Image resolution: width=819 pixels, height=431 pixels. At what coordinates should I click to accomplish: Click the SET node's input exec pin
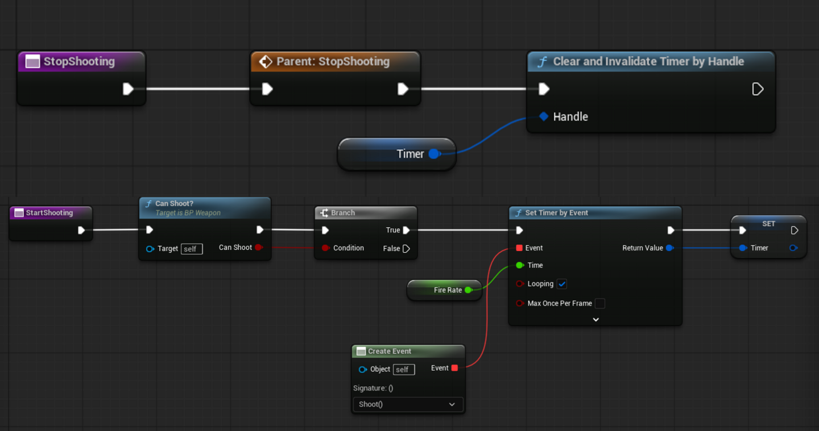[x=742, y=231]
